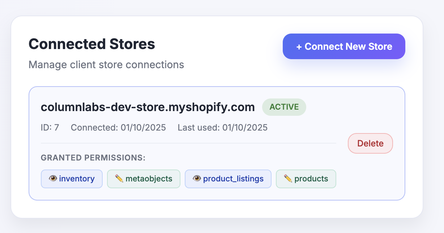Toggle the products write permission
This screenshot has width=444, height=233.
[x=306, y=179]
